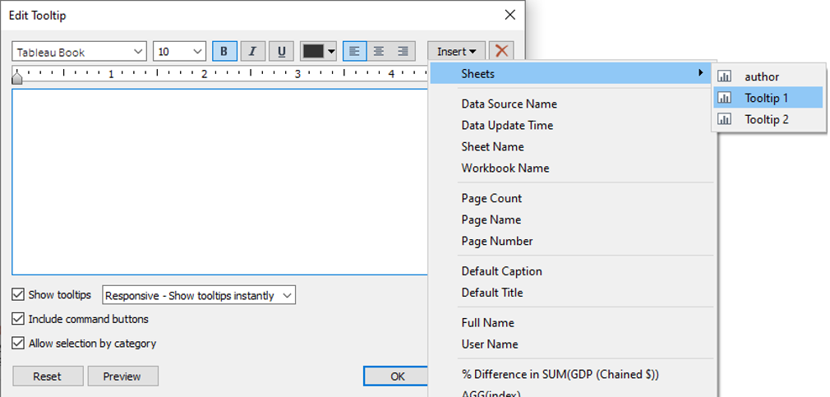Screen dimensions: 830x397
Task: Align tooltip text right
Action: click(403, 52)
